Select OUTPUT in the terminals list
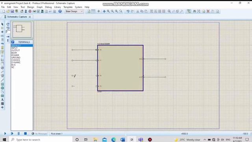Viewport: 252px width, 142px height. (x=15, y=50)
